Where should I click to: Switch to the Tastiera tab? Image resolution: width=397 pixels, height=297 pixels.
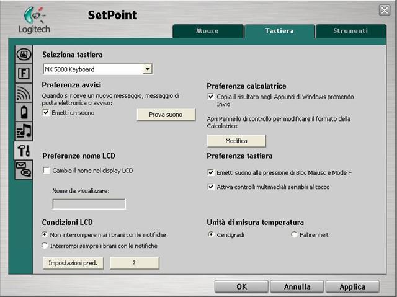click(279, 31)
